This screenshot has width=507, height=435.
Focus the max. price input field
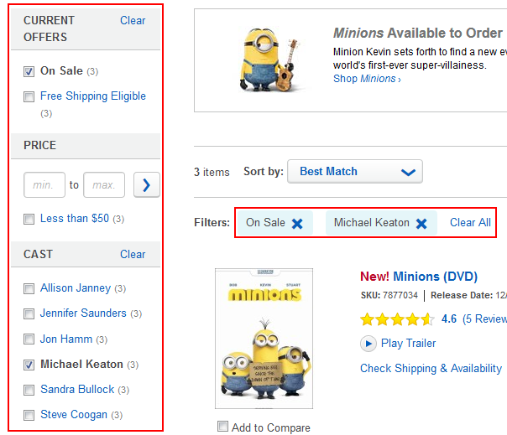[x=104, y=184]
